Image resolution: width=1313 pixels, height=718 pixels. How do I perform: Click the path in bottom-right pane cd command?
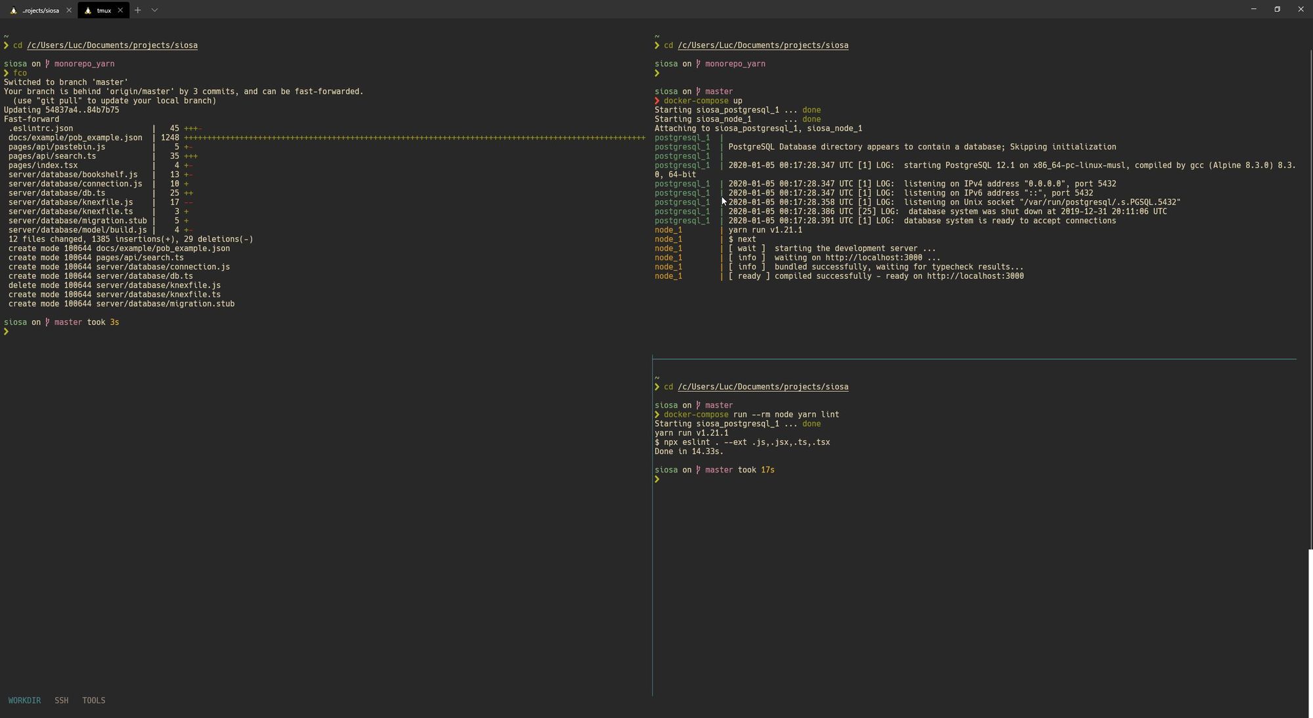[763, 387]
